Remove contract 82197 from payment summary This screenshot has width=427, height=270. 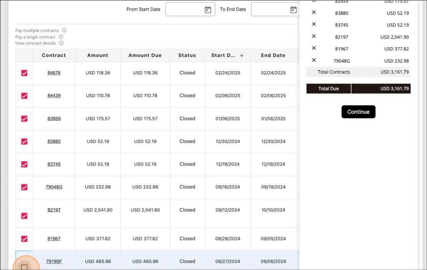pyautogui.click(x=314, y=36)
